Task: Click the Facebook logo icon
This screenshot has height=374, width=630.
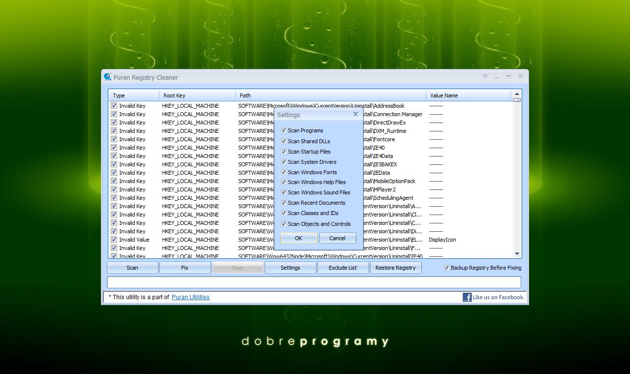Action: [467, 297]
